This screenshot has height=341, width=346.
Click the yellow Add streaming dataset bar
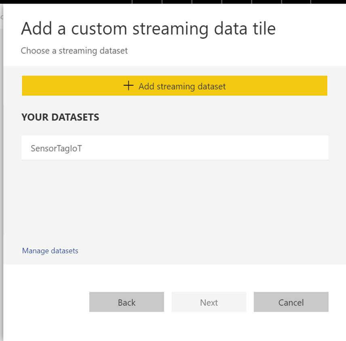(175, 86)
